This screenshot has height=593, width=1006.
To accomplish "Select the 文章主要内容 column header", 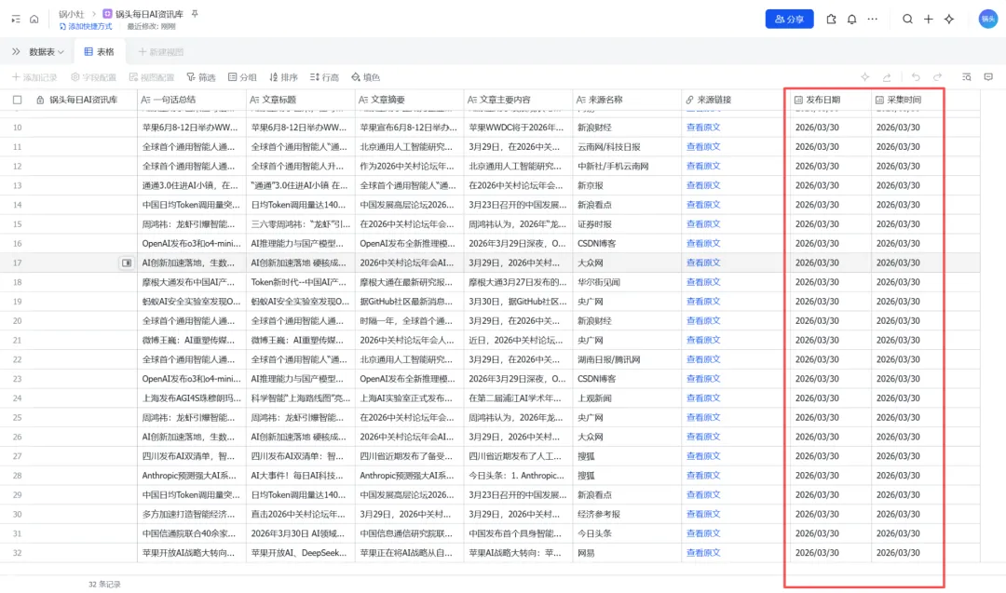I will click(519, 100).
